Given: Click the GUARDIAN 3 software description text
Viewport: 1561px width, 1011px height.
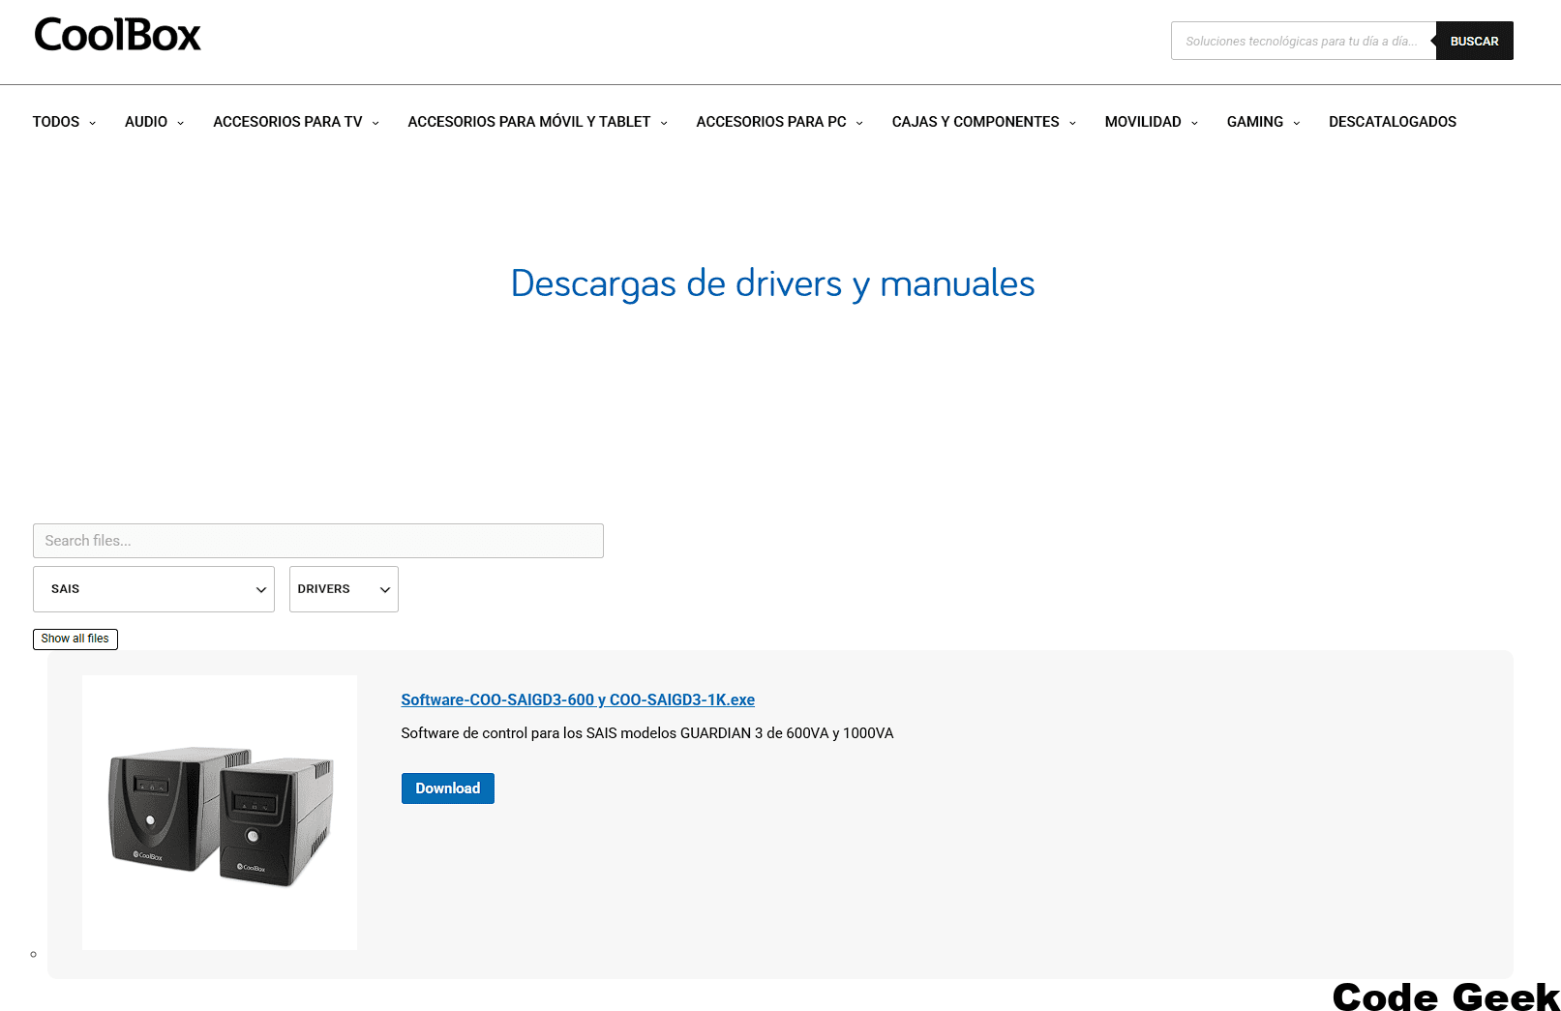Looking at the screenshot, I should [647, 733].
